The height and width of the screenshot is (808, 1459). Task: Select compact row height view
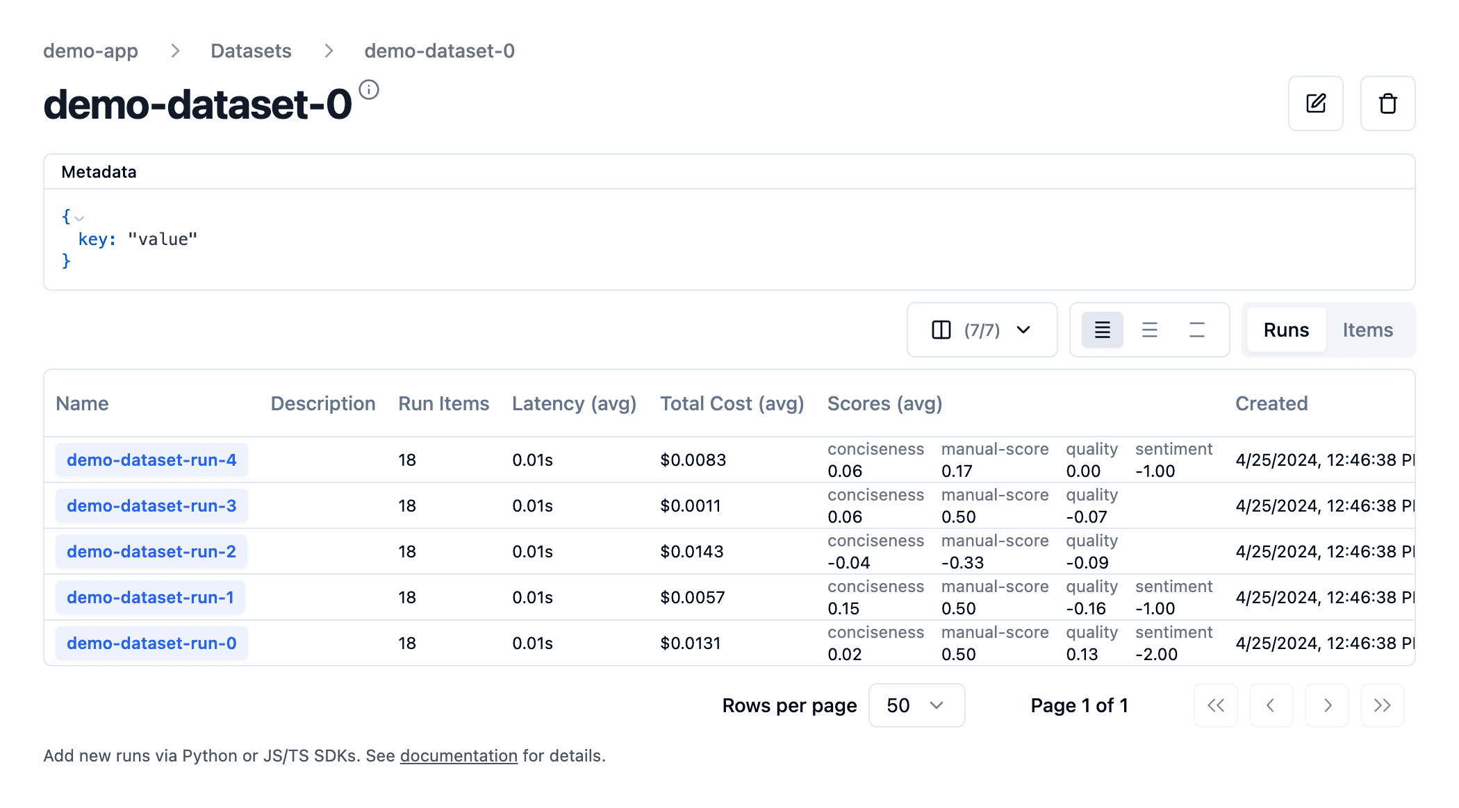(1101, 330)
